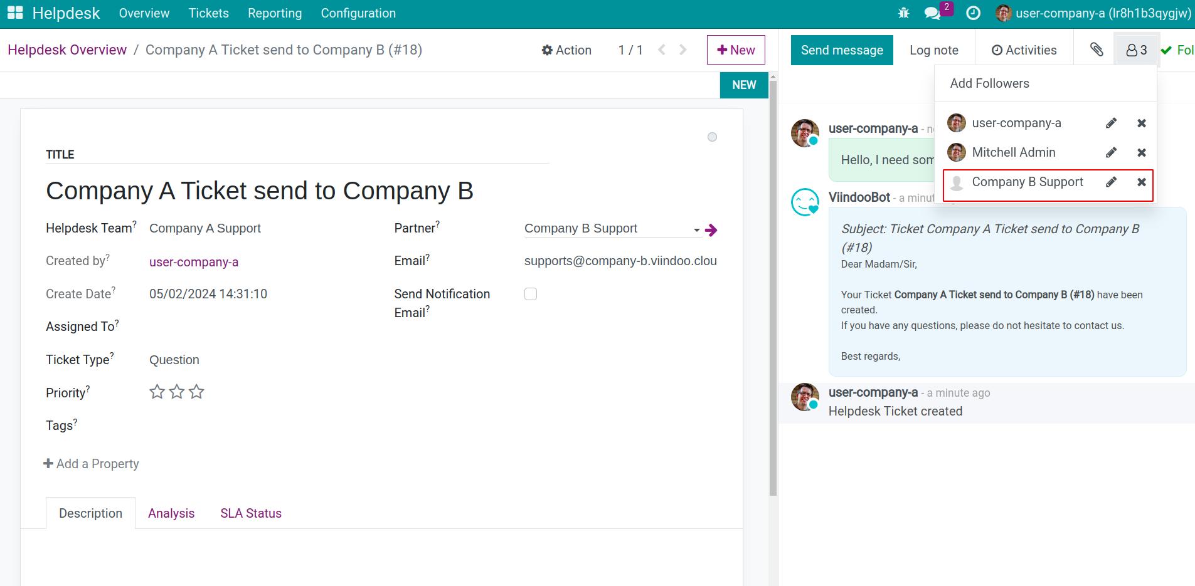Open the Configuration menu
The height and width of the screenshot is (586, 1195).
[358, 13]
